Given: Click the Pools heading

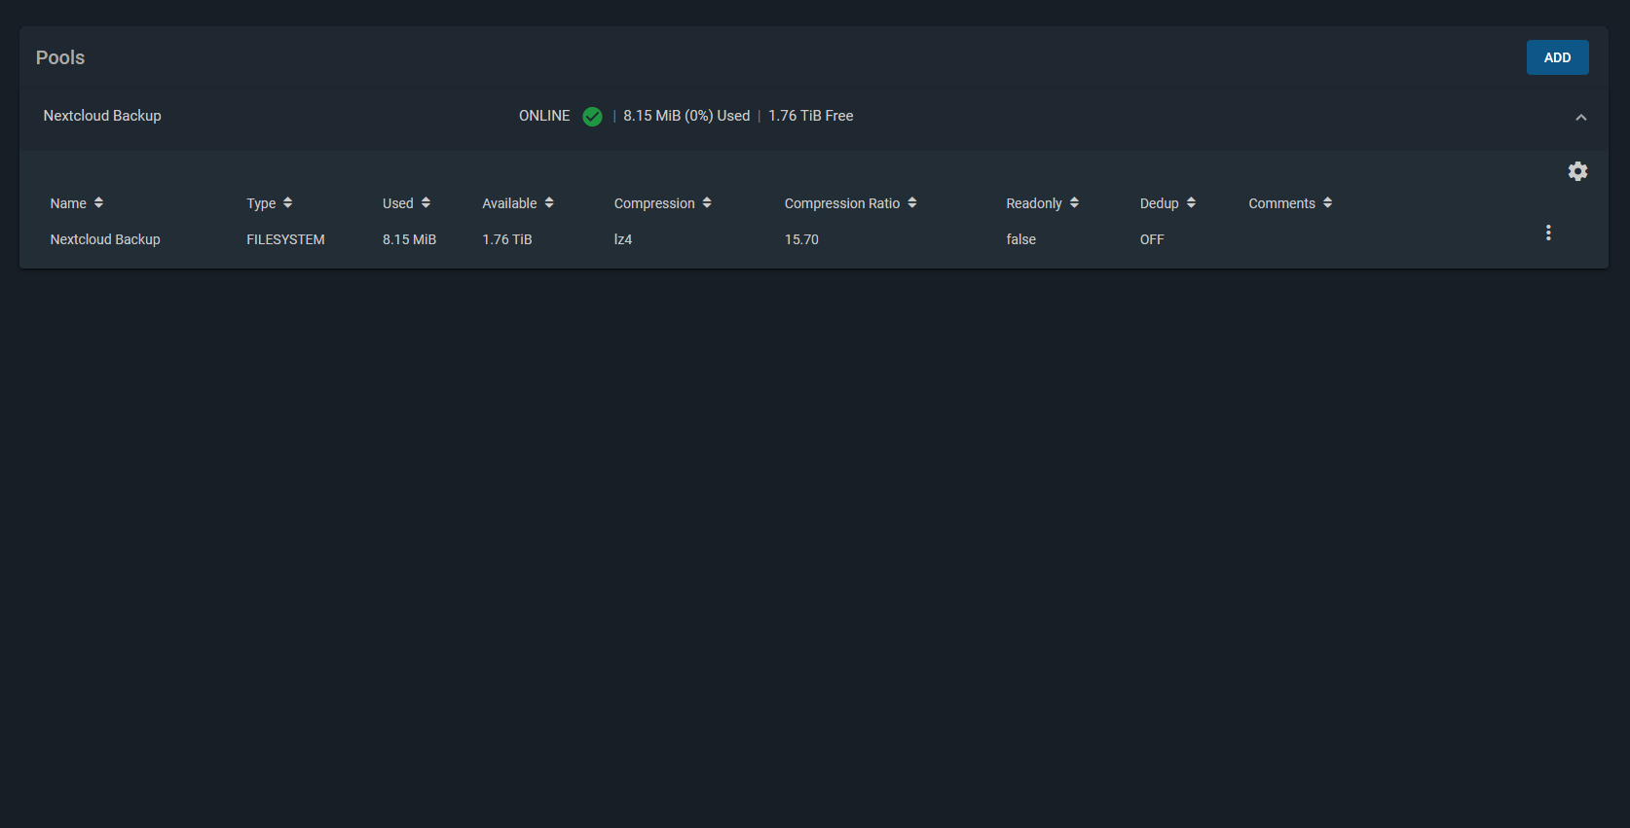Looking at the screenshot, I should pos(60,57).
